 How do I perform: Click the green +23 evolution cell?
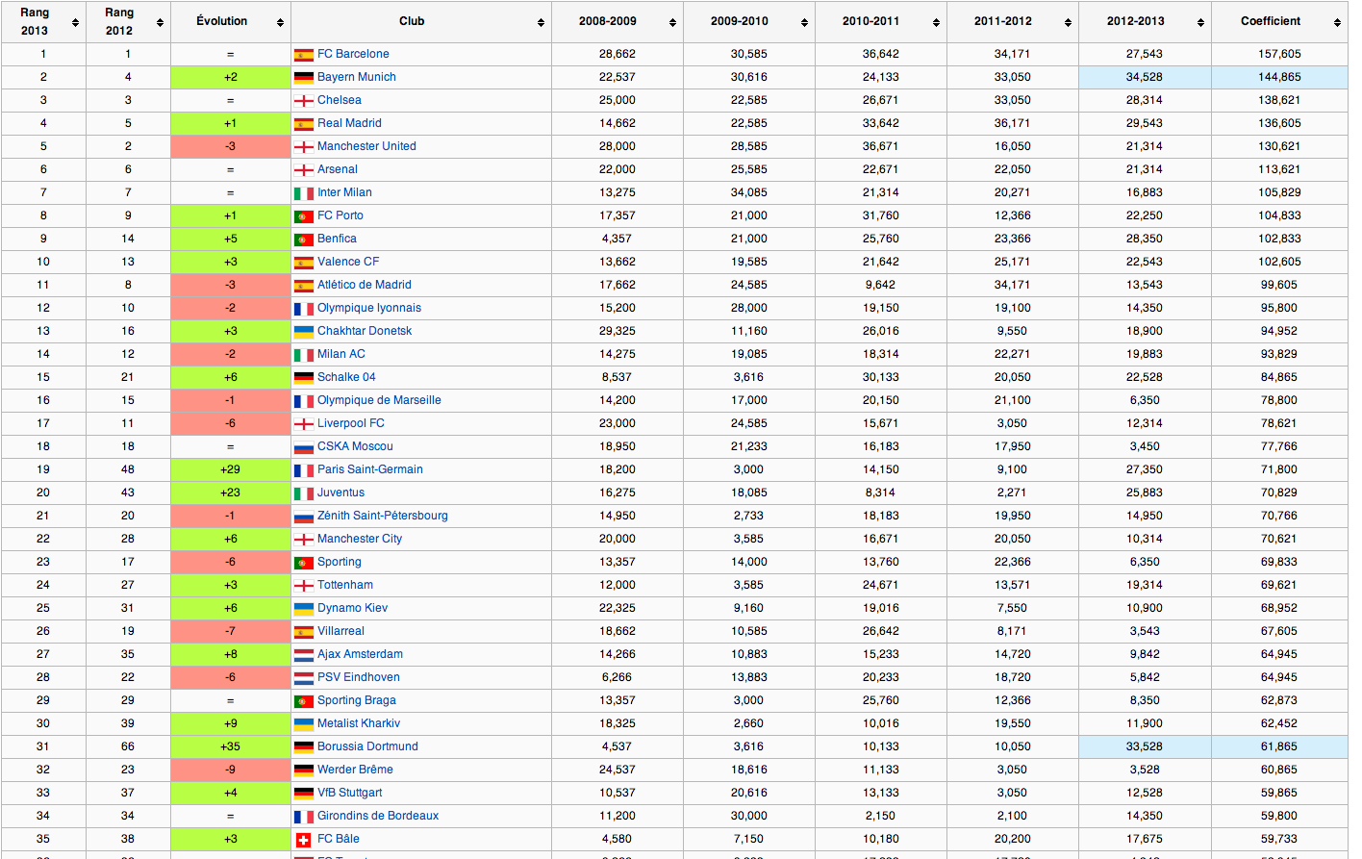(x=231, y=493)
